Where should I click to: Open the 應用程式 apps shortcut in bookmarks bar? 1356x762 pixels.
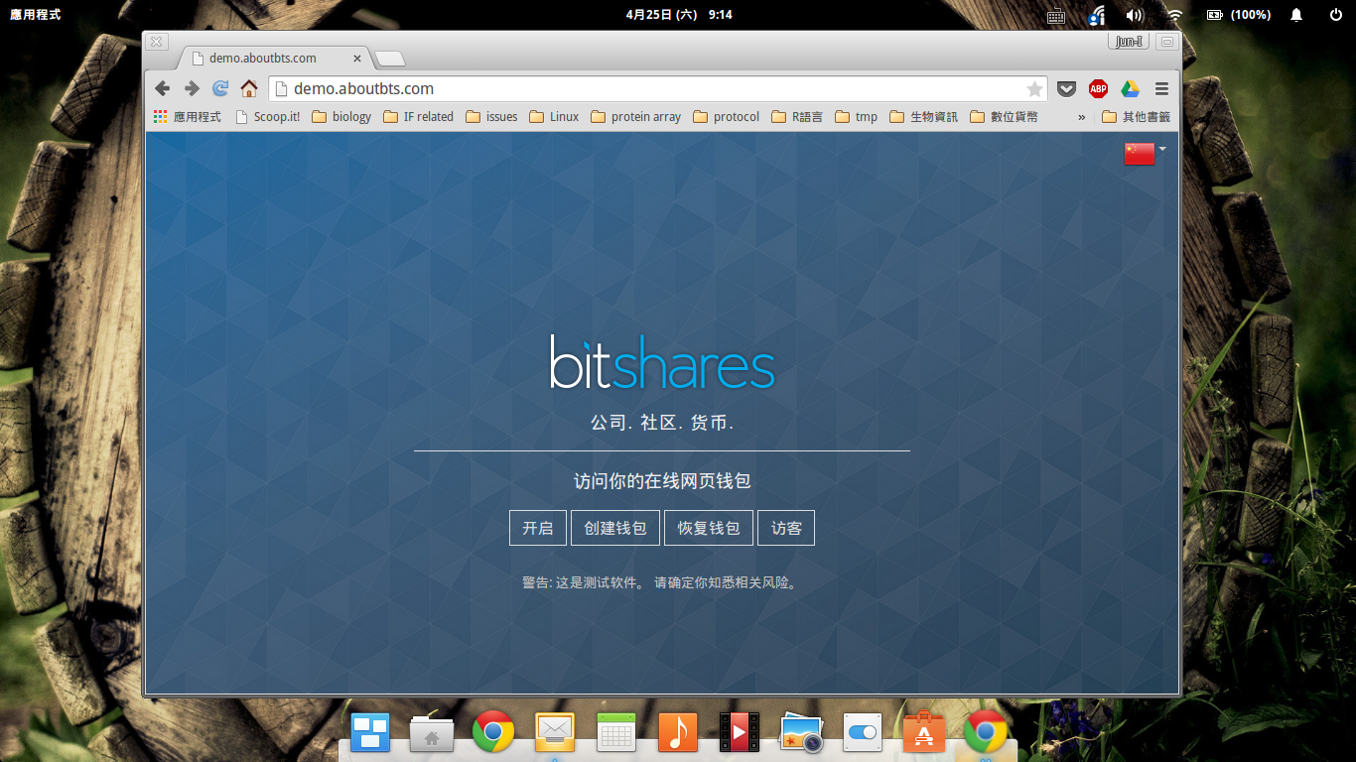coord(188,116)
